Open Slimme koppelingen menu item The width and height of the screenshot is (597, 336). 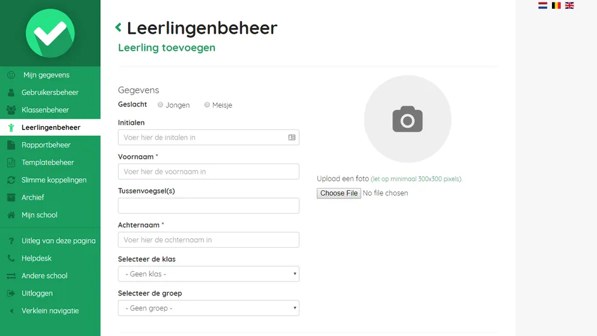(50, 180)
